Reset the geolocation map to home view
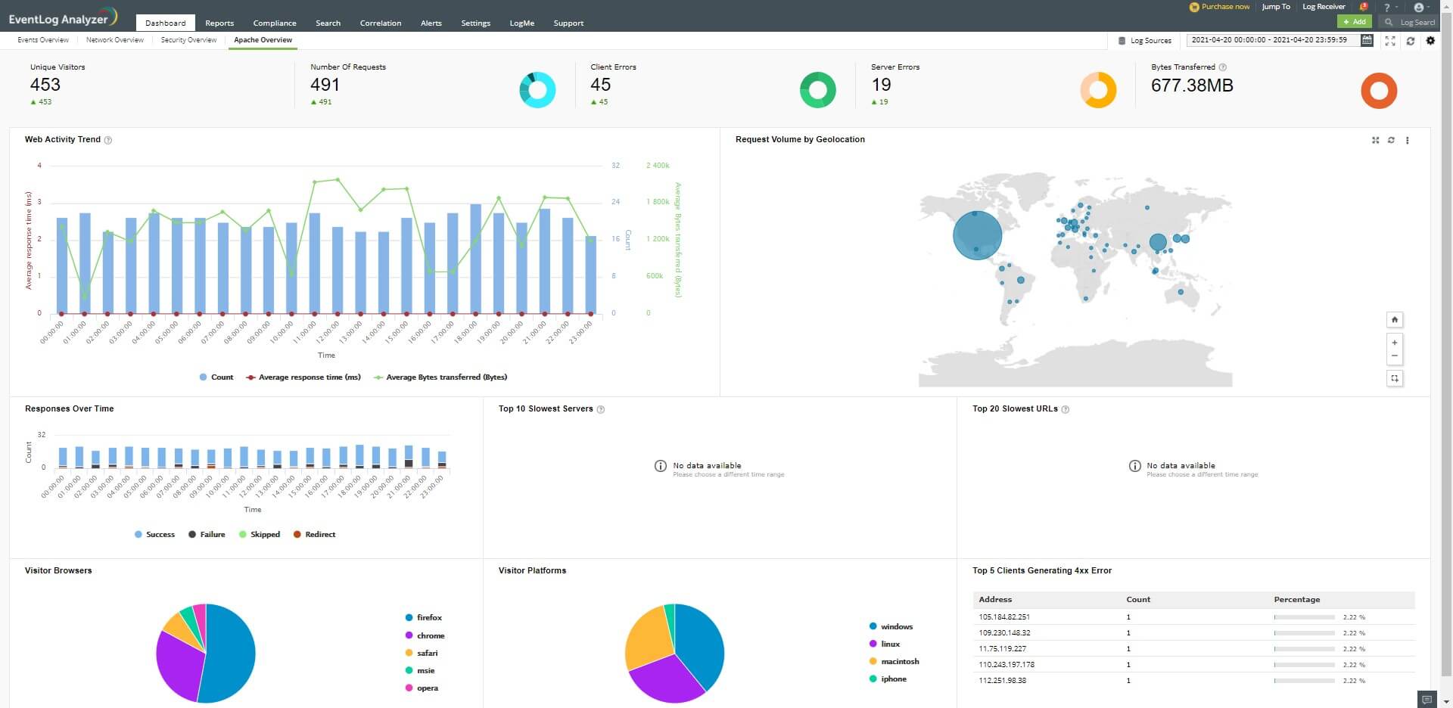Image resolution: width=1453 pixels, height=708 pixels. [x=1395, y=319]
